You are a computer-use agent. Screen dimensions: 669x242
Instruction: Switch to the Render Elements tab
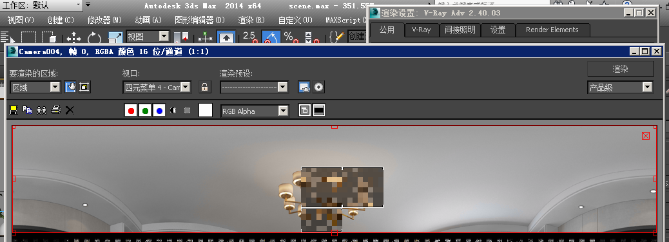click(x=552, y=30)
